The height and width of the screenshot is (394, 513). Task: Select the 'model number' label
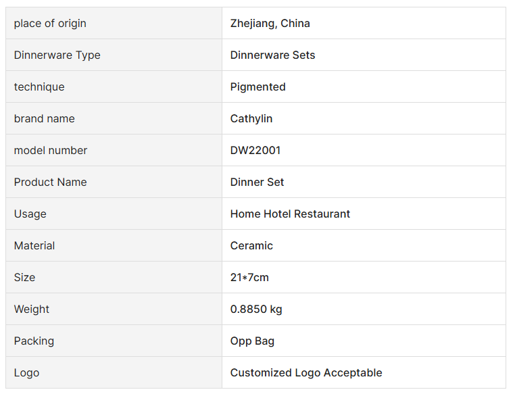point(51,151)
